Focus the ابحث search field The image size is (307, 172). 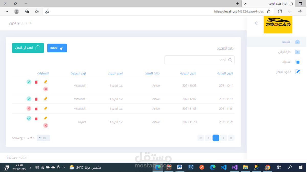199,60
